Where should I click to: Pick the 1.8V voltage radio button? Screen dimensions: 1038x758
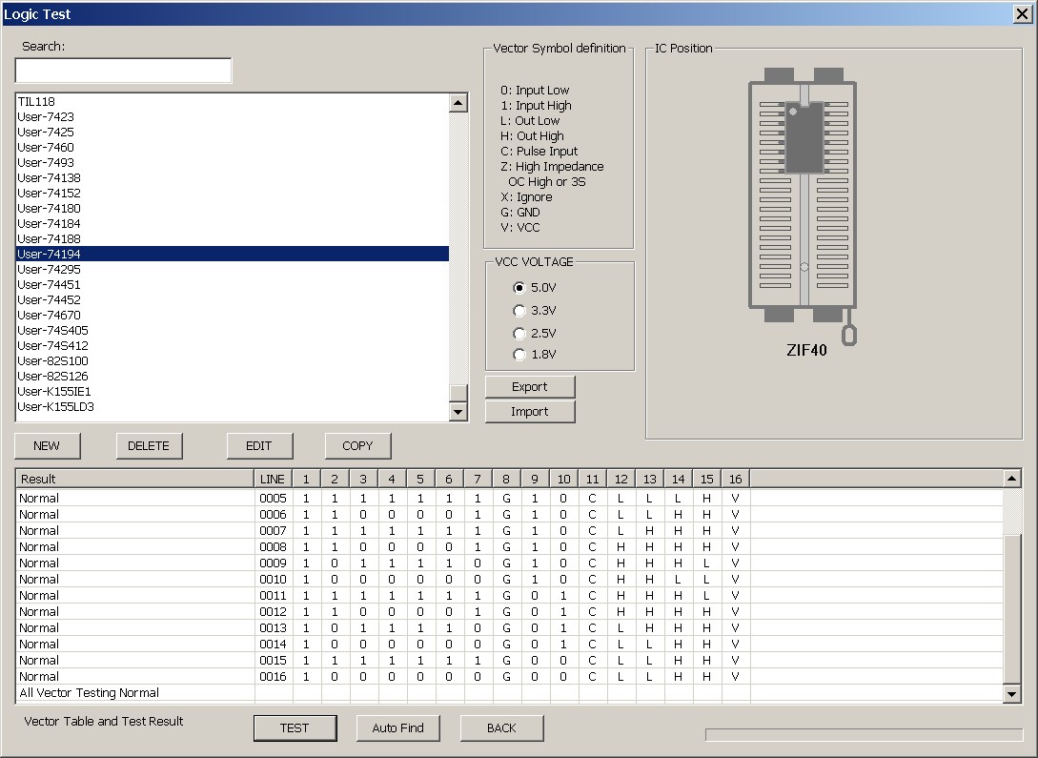(x=519, y=355)
